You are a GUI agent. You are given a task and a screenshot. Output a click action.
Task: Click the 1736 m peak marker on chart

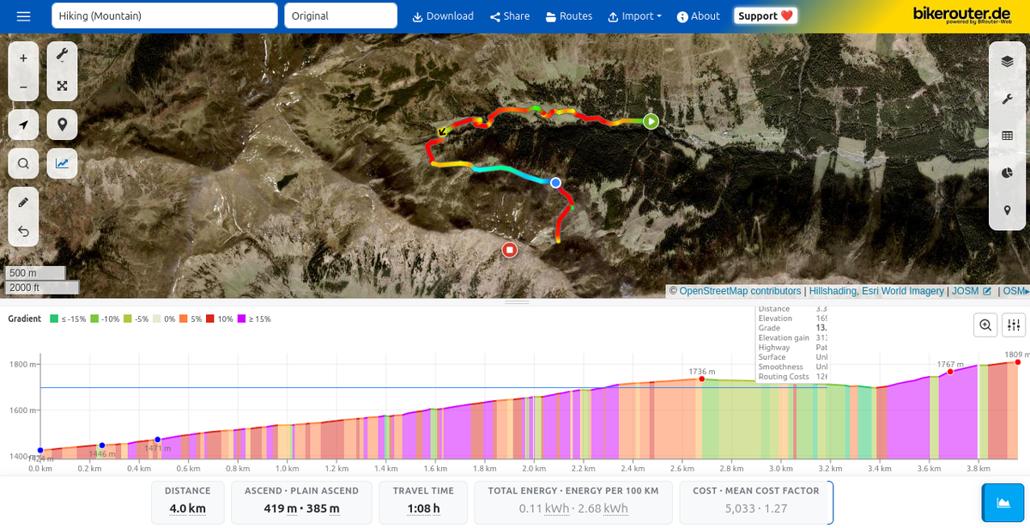pos(701,379)
